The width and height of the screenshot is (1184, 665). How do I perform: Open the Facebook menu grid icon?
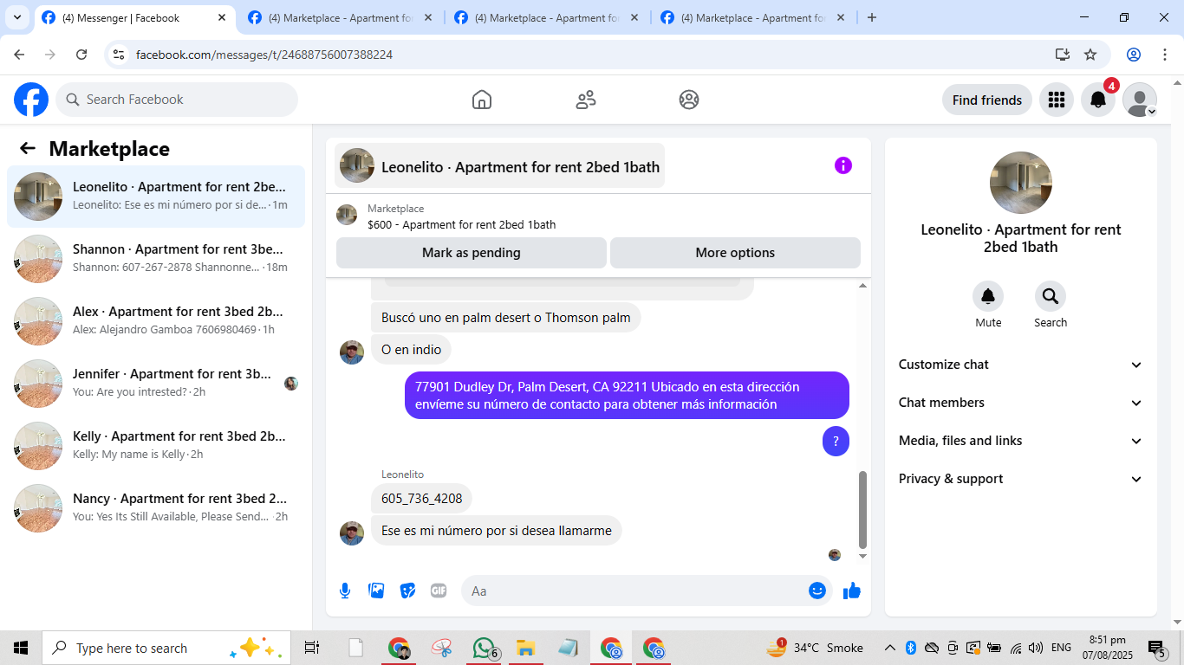pyautogui.click(x=1056, y=100)
